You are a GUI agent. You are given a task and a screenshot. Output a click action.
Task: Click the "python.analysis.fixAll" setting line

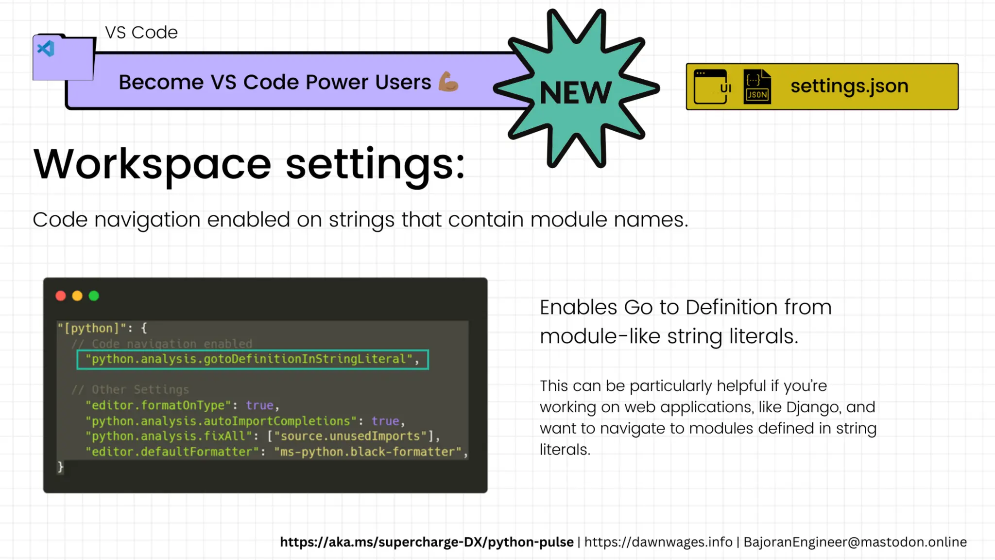click(x=263, y=436)
